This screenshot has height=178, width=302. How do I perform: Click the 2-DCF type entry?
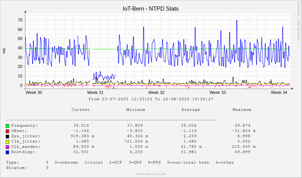(116, 163)
